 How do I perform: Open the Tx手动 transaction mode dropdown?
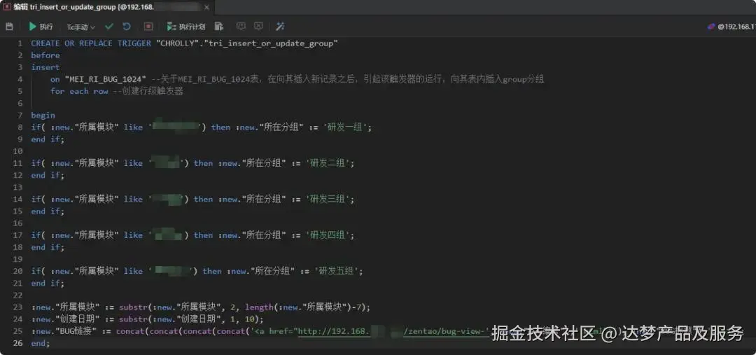coord(81,27)
